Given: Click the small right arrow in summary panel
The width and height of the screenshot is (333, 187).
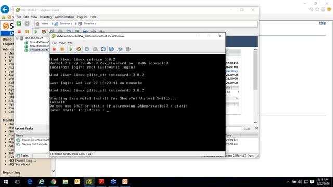Looking at the screenshot, I should [x=237, y=98].
